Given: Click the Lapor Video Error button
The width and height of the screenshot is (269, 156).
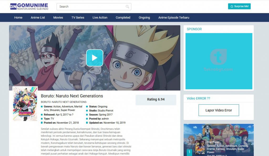Looking at the screenshot, I should tap(219, 110).
